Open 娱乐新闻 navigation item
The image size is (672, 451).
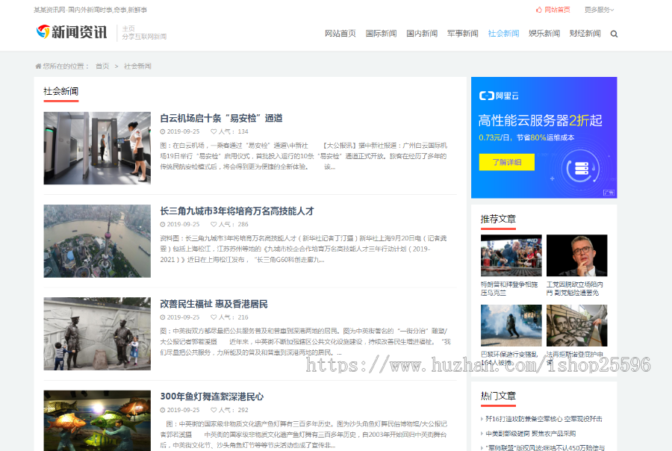pos(544,34)
